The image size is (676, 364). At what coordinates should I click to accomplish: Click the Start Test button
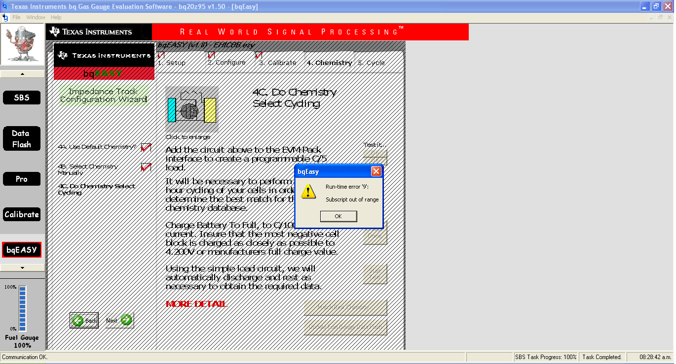[375, 275]
